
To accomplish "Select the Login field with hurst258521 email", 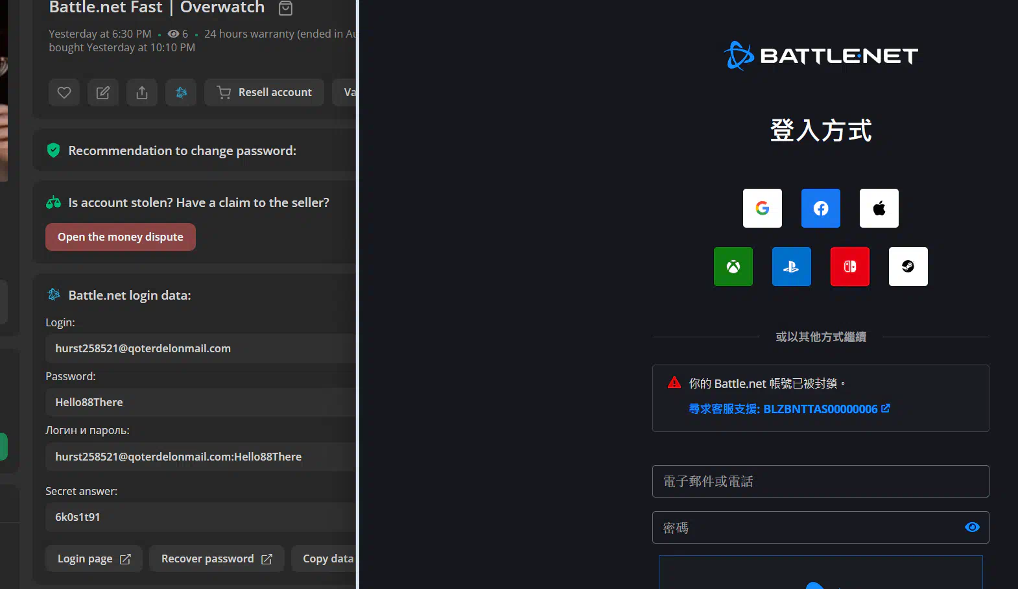I will (x=200, y=348).
